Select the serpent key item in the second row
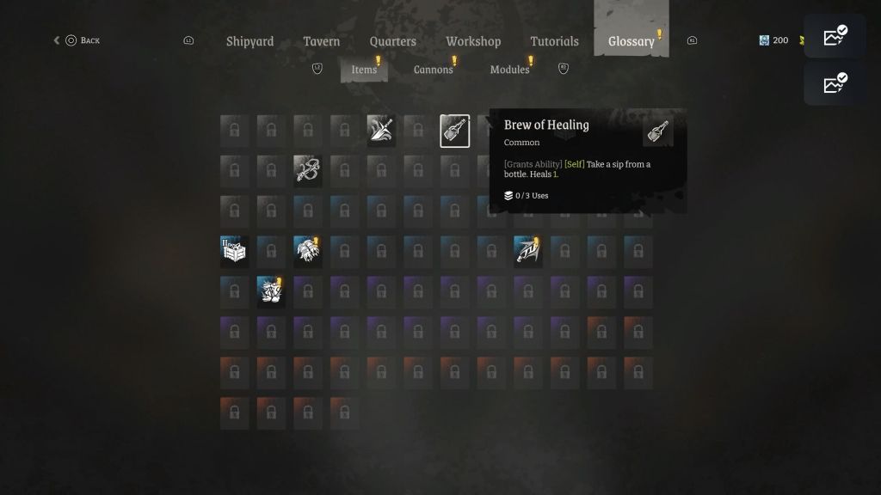 308,171
